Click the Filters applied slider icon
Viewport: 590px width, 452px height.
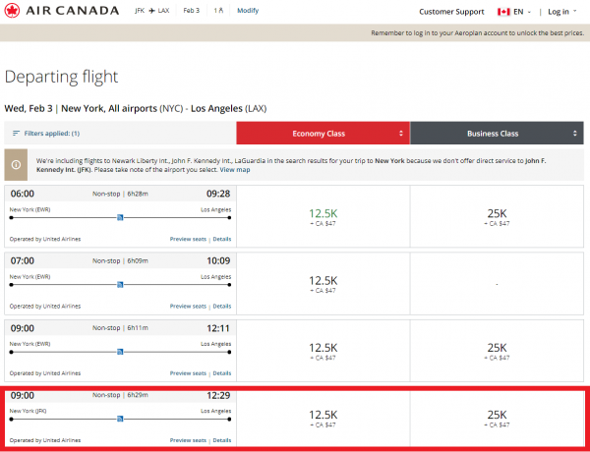point(16,133)
